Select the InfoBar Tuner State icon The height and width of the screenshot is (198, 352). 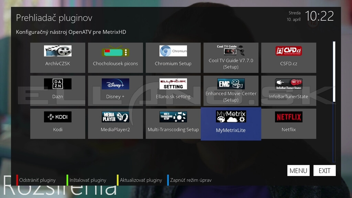[x=289, y=84]
